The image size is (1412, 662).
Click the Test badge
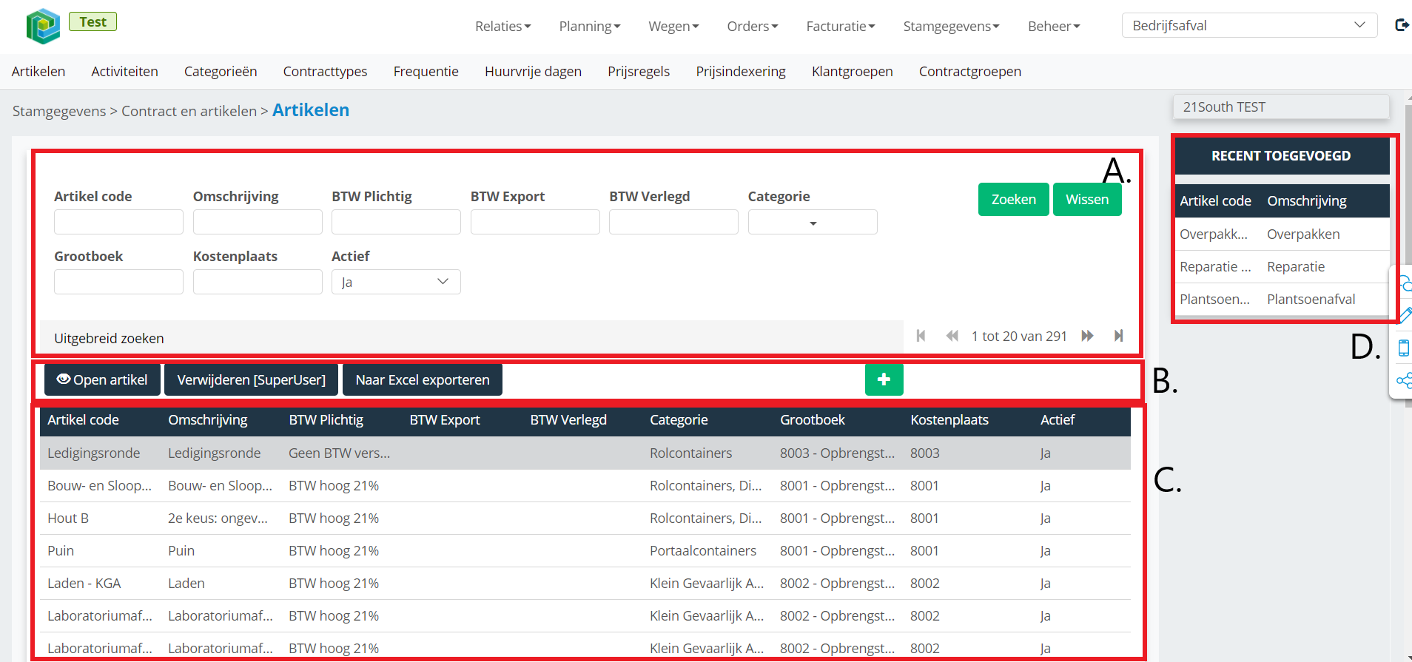click(x=93, y=21)
